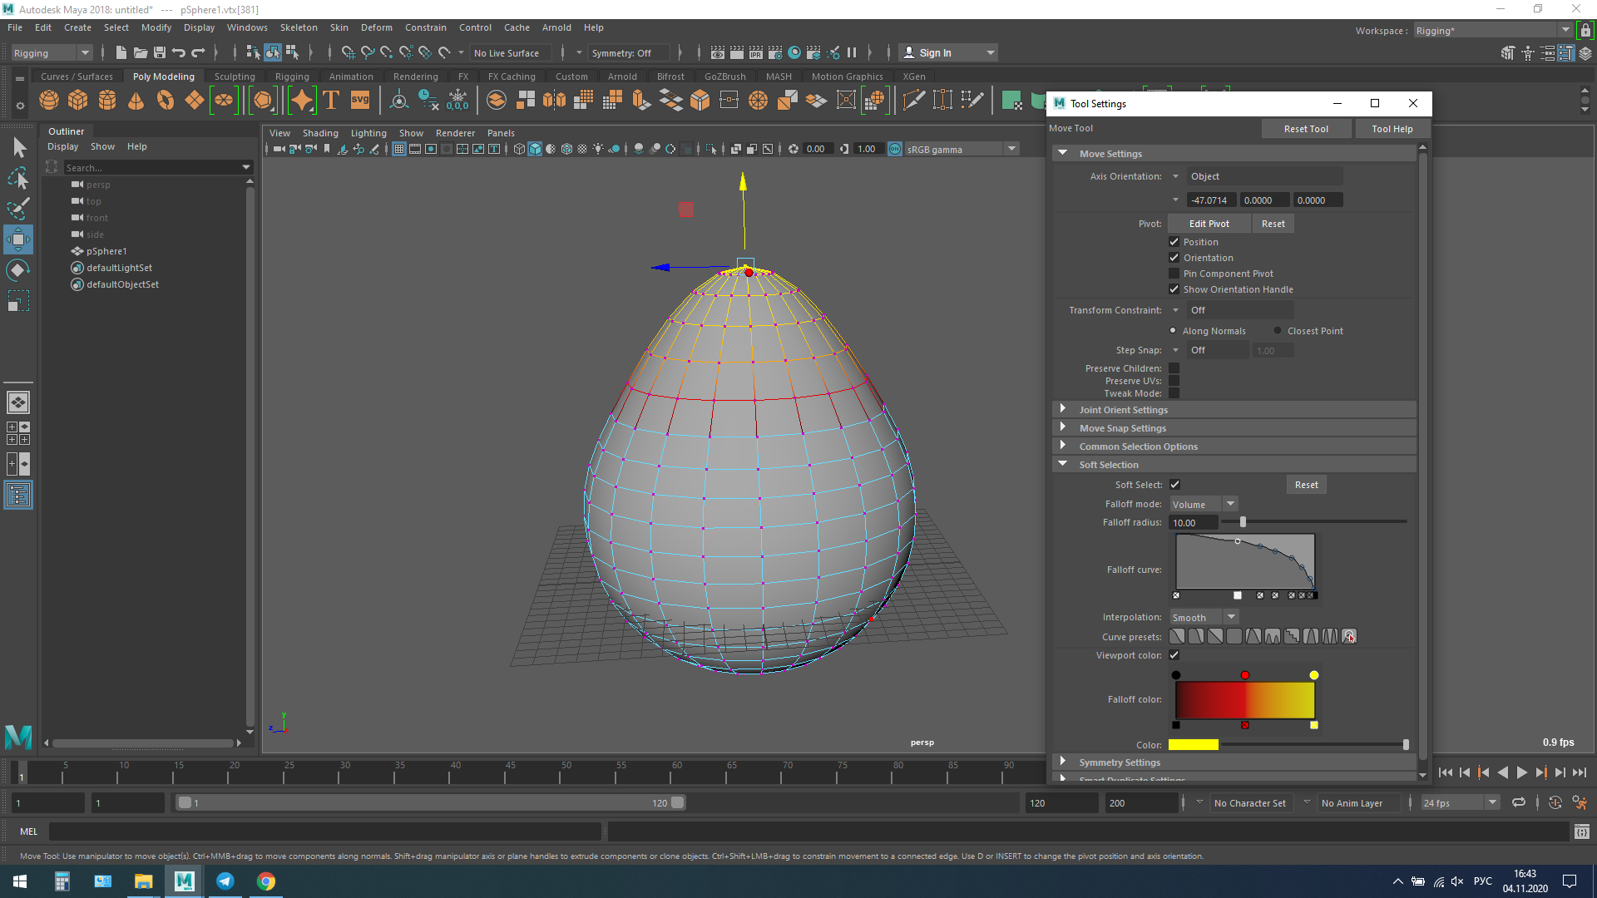Choose the Paint Selection tool in the toolbox
The image size is (1597, 898).
coord(18,209)
